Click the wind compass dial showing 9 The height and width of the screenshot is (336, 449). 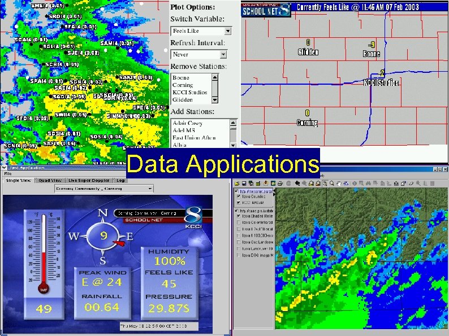tap(103, 236)
